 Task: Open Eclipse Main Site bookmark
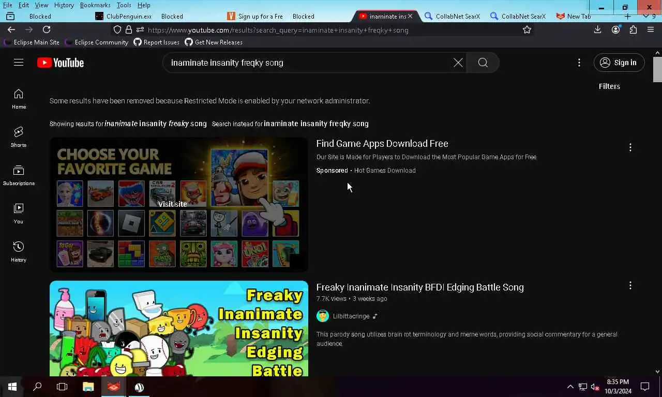point(32,42)
